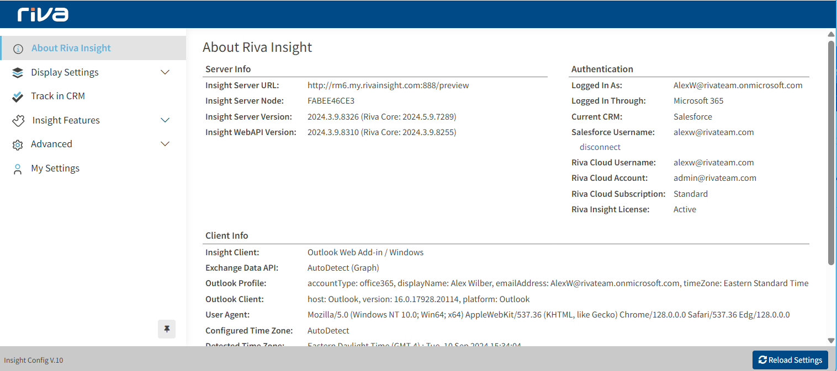Click the Client Info section heading

click(x=227, y=235)
